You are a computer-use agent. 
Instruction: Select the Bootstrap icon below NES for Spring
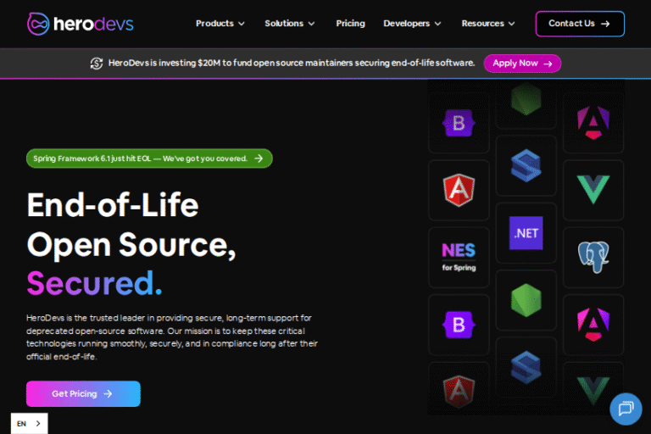[x=459, y=324]
